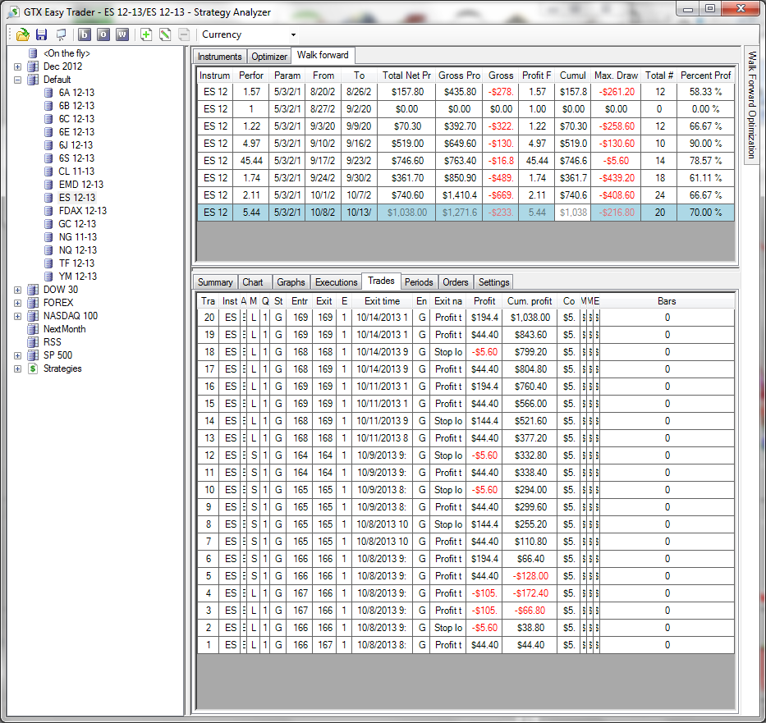Screen dimensions: 766x723
Task: Click the green dollar Strategies icon
Action: (x=33, y=368)
